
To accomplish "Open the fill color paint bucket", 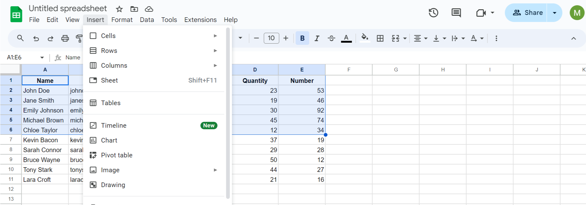I will (x=365, y=38).
